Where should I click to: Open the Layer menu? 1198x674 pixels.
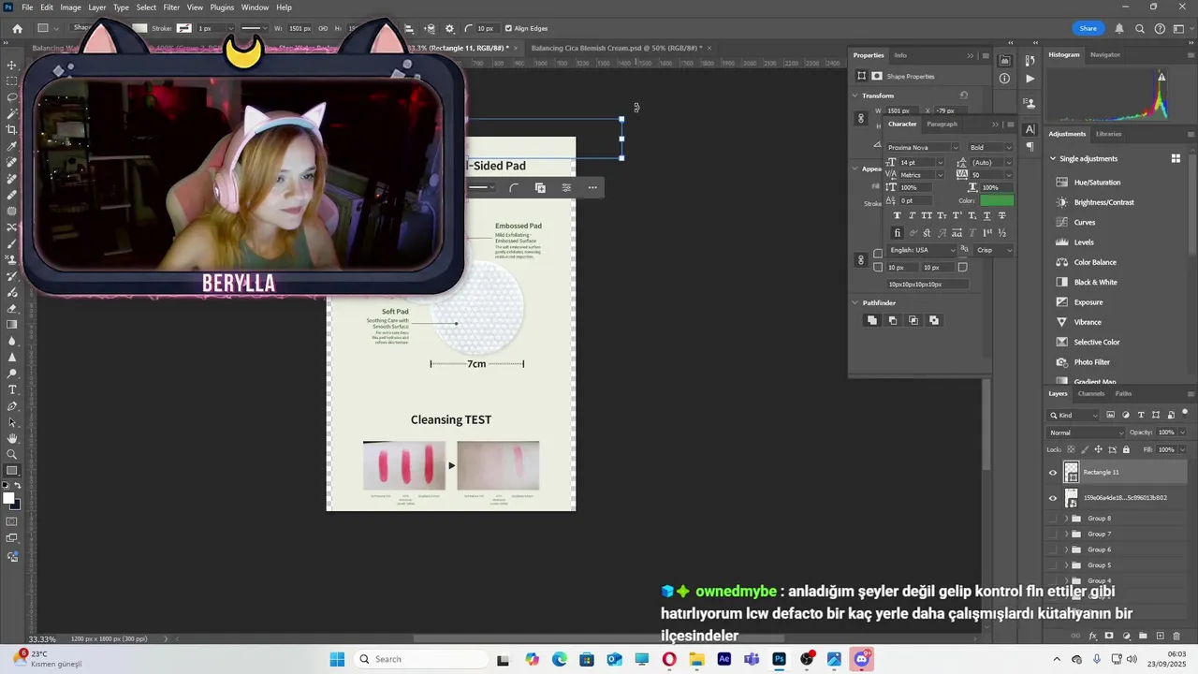click(97, 7)
